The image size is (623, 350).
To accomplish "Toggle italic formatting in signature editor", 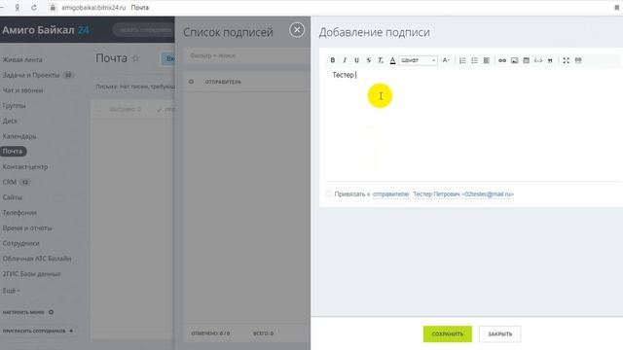I will (345, 60).
